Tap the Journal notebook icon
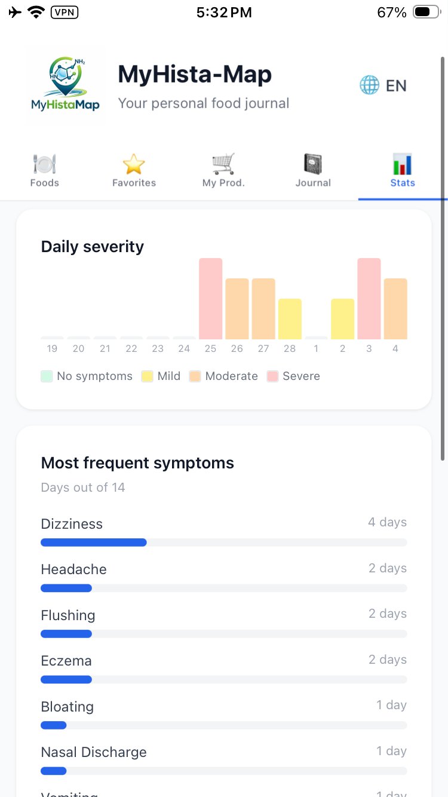448x797 pixels. click(313, 164)
